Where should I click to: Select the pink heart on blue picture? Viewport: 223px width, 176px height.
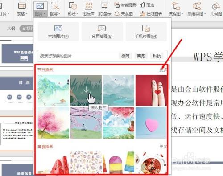click(151, 123)
